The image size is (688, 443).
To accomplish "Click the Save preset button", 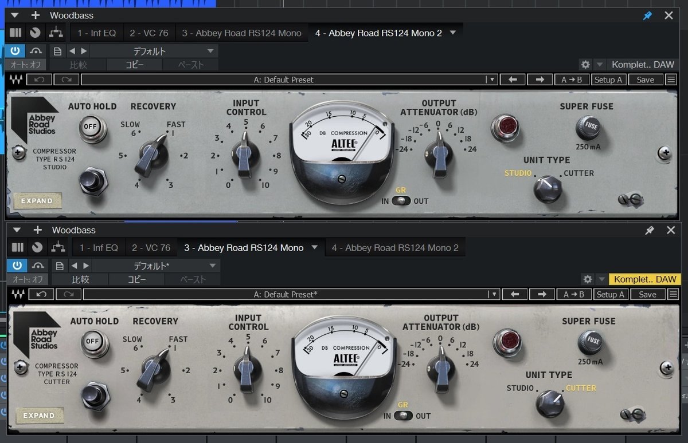I will point(646,80).
